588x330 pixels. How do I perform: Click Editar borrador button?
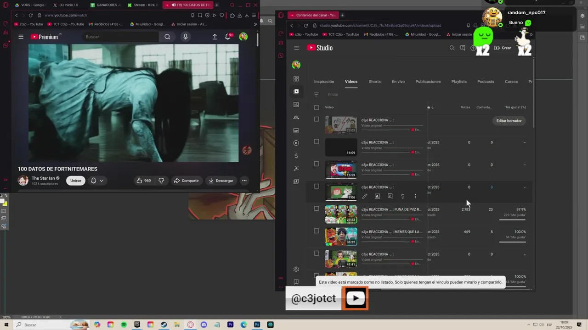tap(509, 121)
